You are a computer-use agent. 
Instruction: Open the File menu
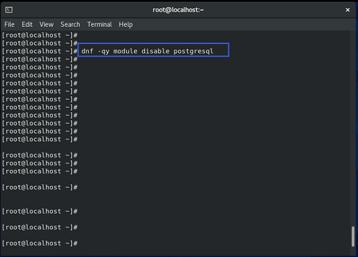10,24
